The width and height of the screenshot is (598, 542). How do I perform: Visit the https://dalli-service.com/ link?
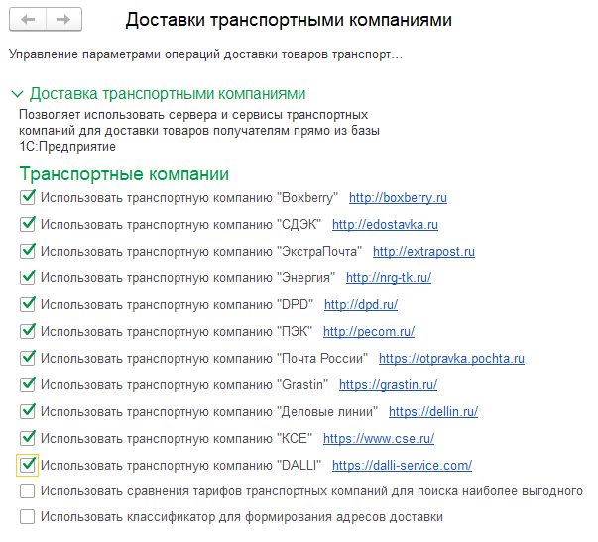(402, 465)
